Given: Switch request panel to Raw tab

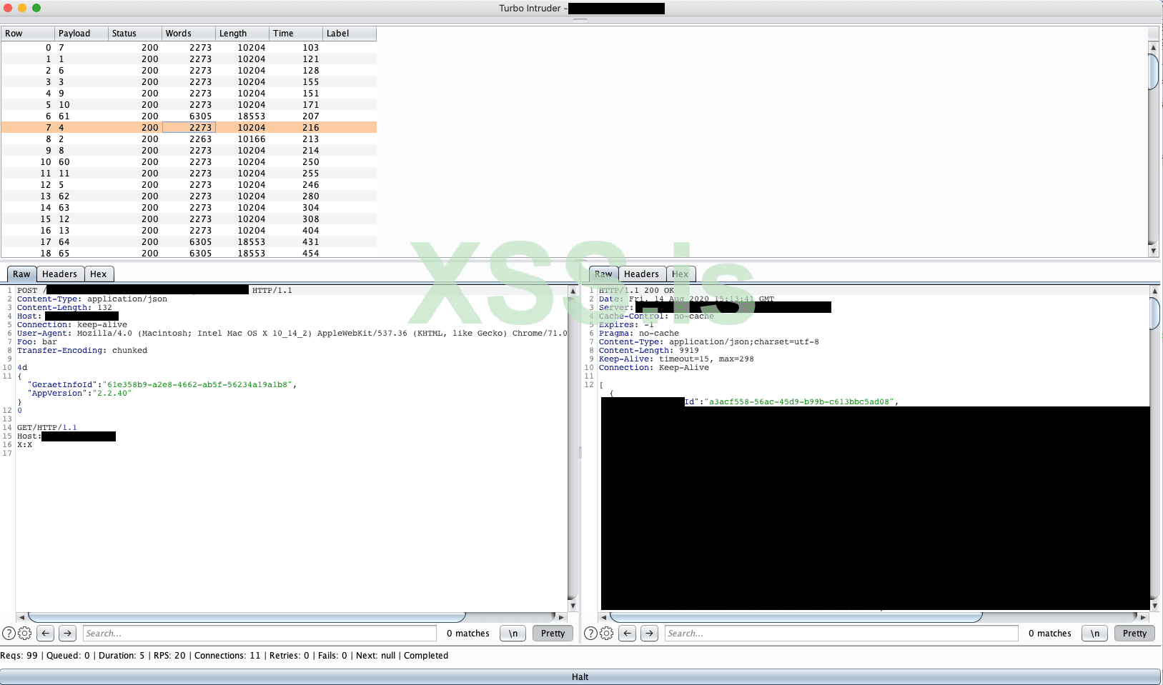Looking at the screenshot, I should click(21, 274).
